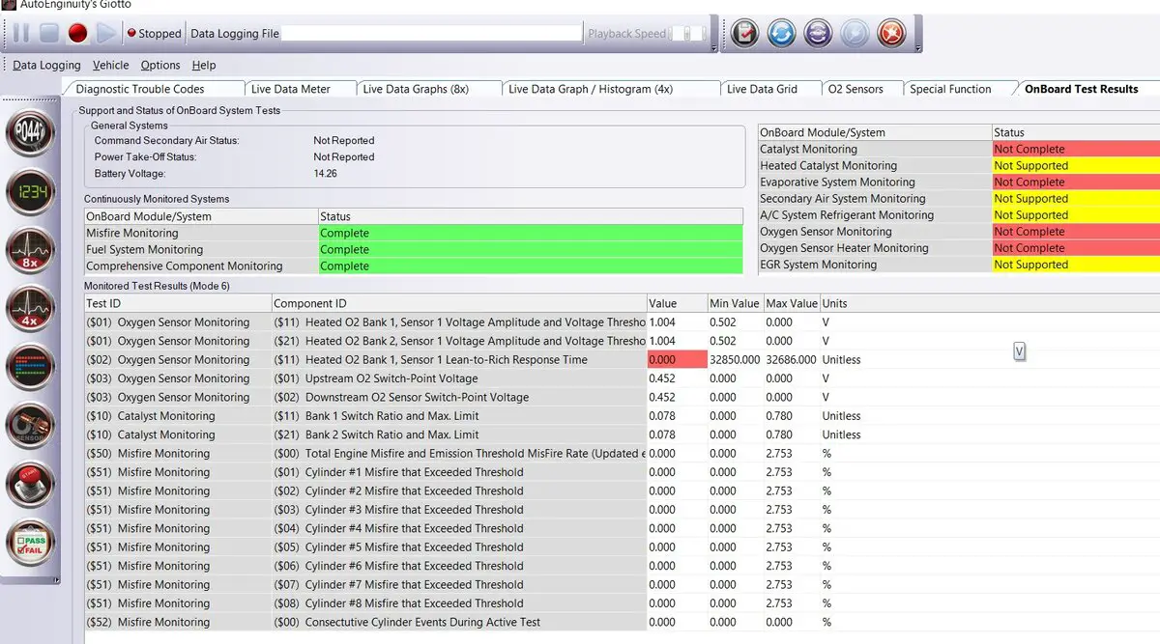Open Diagnostic Trouble Codes sidebar icon (P044)

point(30,134)
